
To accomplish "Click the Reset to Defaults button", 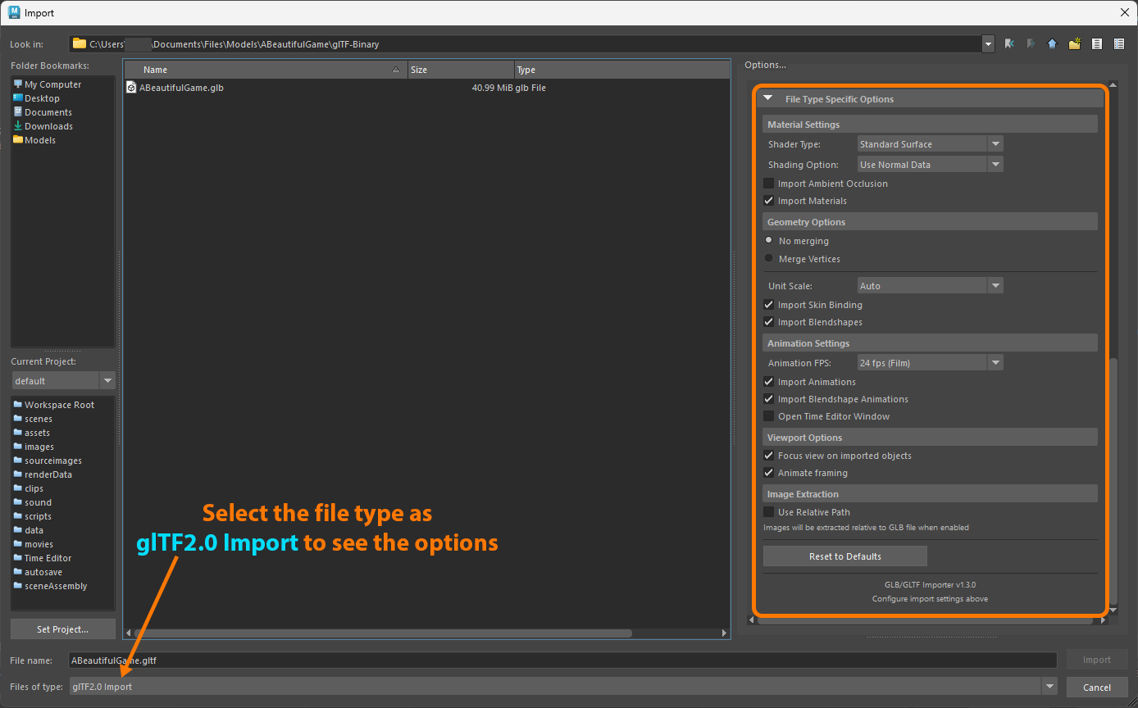I will point(844,556).
